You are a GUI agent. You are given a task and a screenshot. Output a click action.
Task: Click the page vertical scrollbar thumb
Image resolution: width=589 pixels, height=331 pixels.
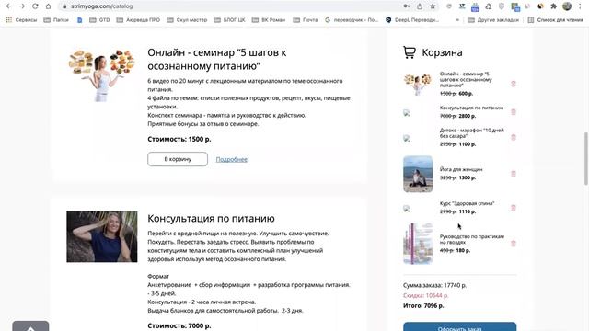click(586, 158)
